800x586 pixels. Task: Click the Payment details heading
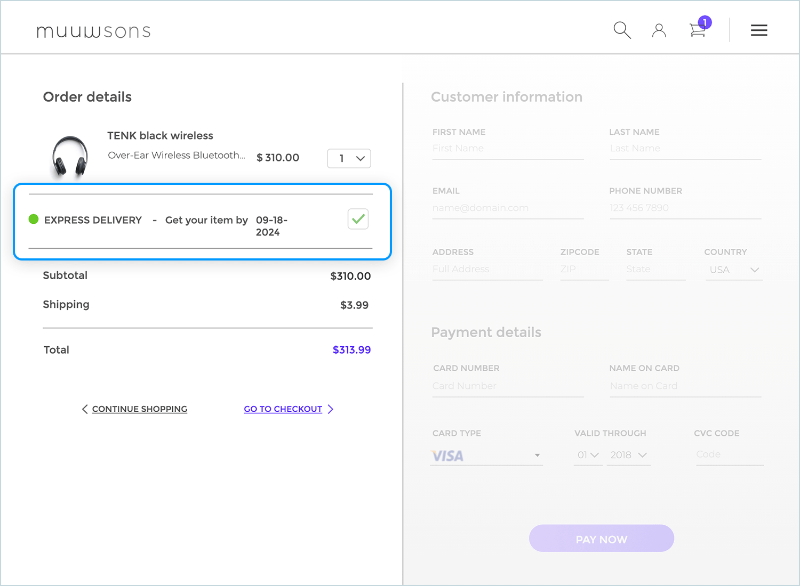coord(486,332)
